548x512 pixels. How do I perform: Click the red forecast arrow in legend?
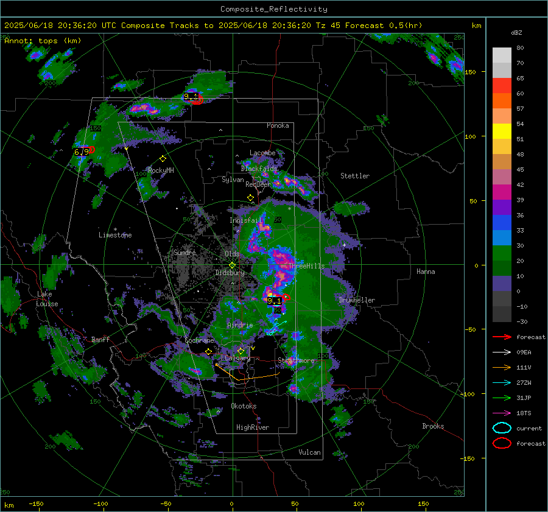coord(502,337)
